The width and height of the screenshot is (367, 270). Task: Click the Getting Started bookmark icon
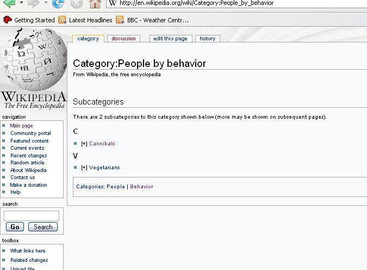(7, 20)
